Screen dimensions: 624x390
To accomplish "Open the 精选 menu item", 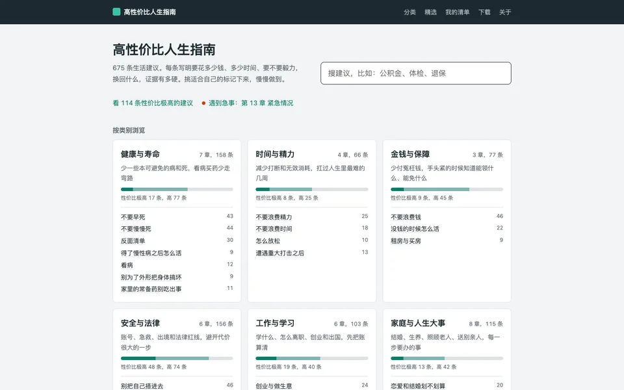I will (430, 12).
